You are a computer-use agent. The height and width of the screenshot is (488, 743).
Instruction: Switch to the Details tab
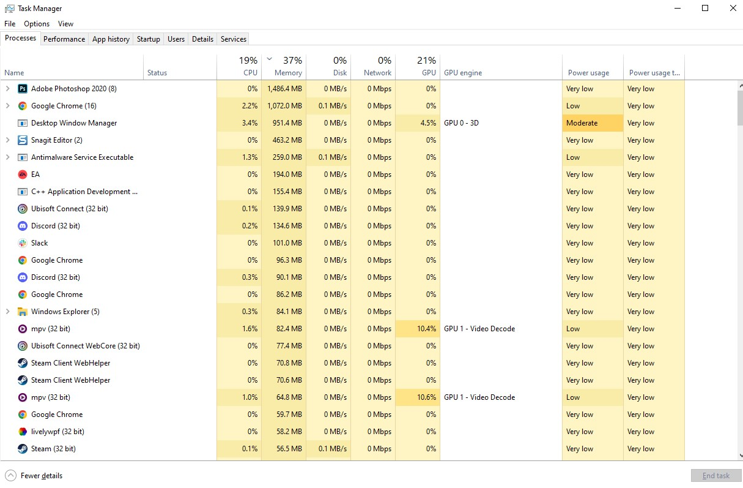tap(202, 39)
